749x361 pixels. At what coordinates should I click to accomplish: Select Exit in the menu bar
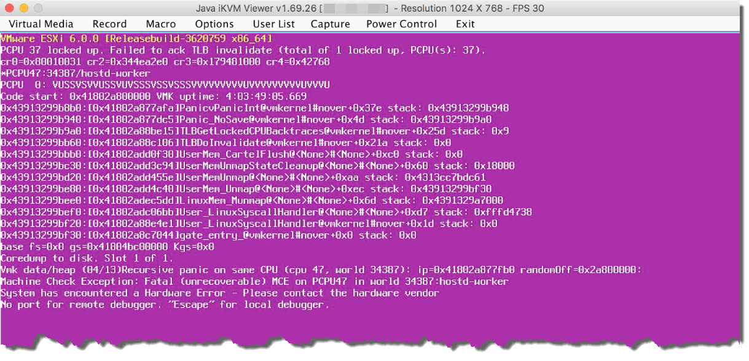465,24
